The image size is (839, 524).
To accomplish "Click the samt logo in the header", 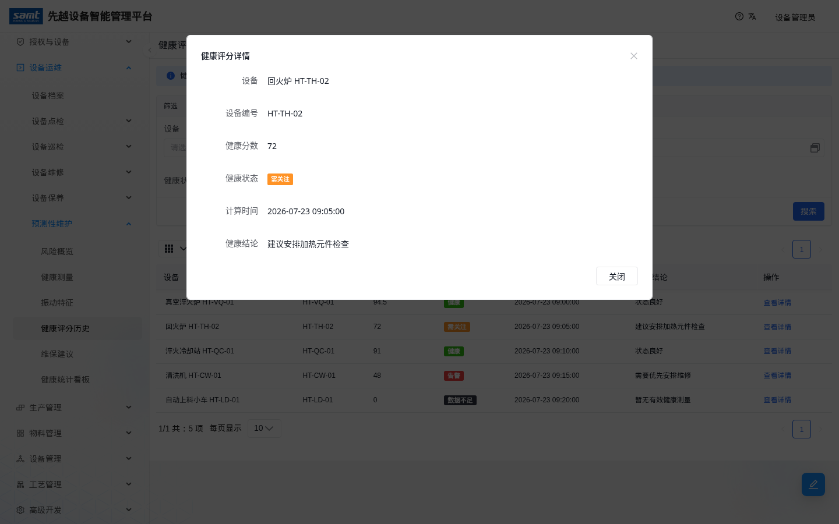I will [x=26, y=16].
